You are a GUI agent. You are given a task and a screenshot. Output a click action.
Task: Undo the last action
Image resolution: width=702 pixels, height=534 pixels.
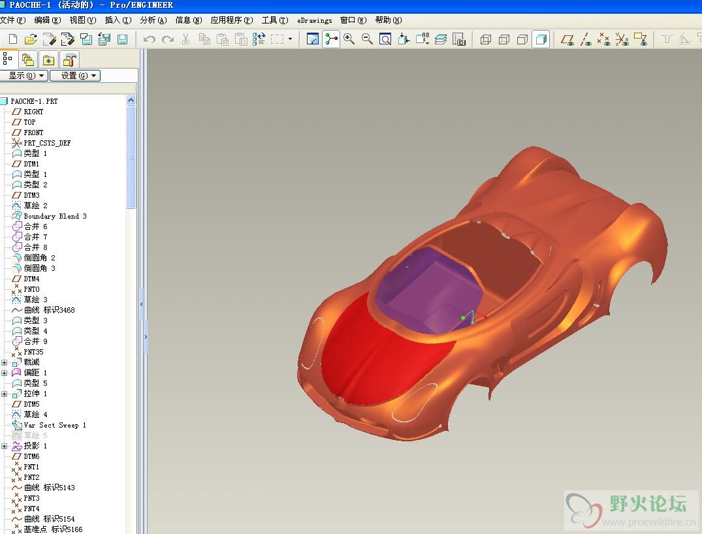tap(150, 39)
